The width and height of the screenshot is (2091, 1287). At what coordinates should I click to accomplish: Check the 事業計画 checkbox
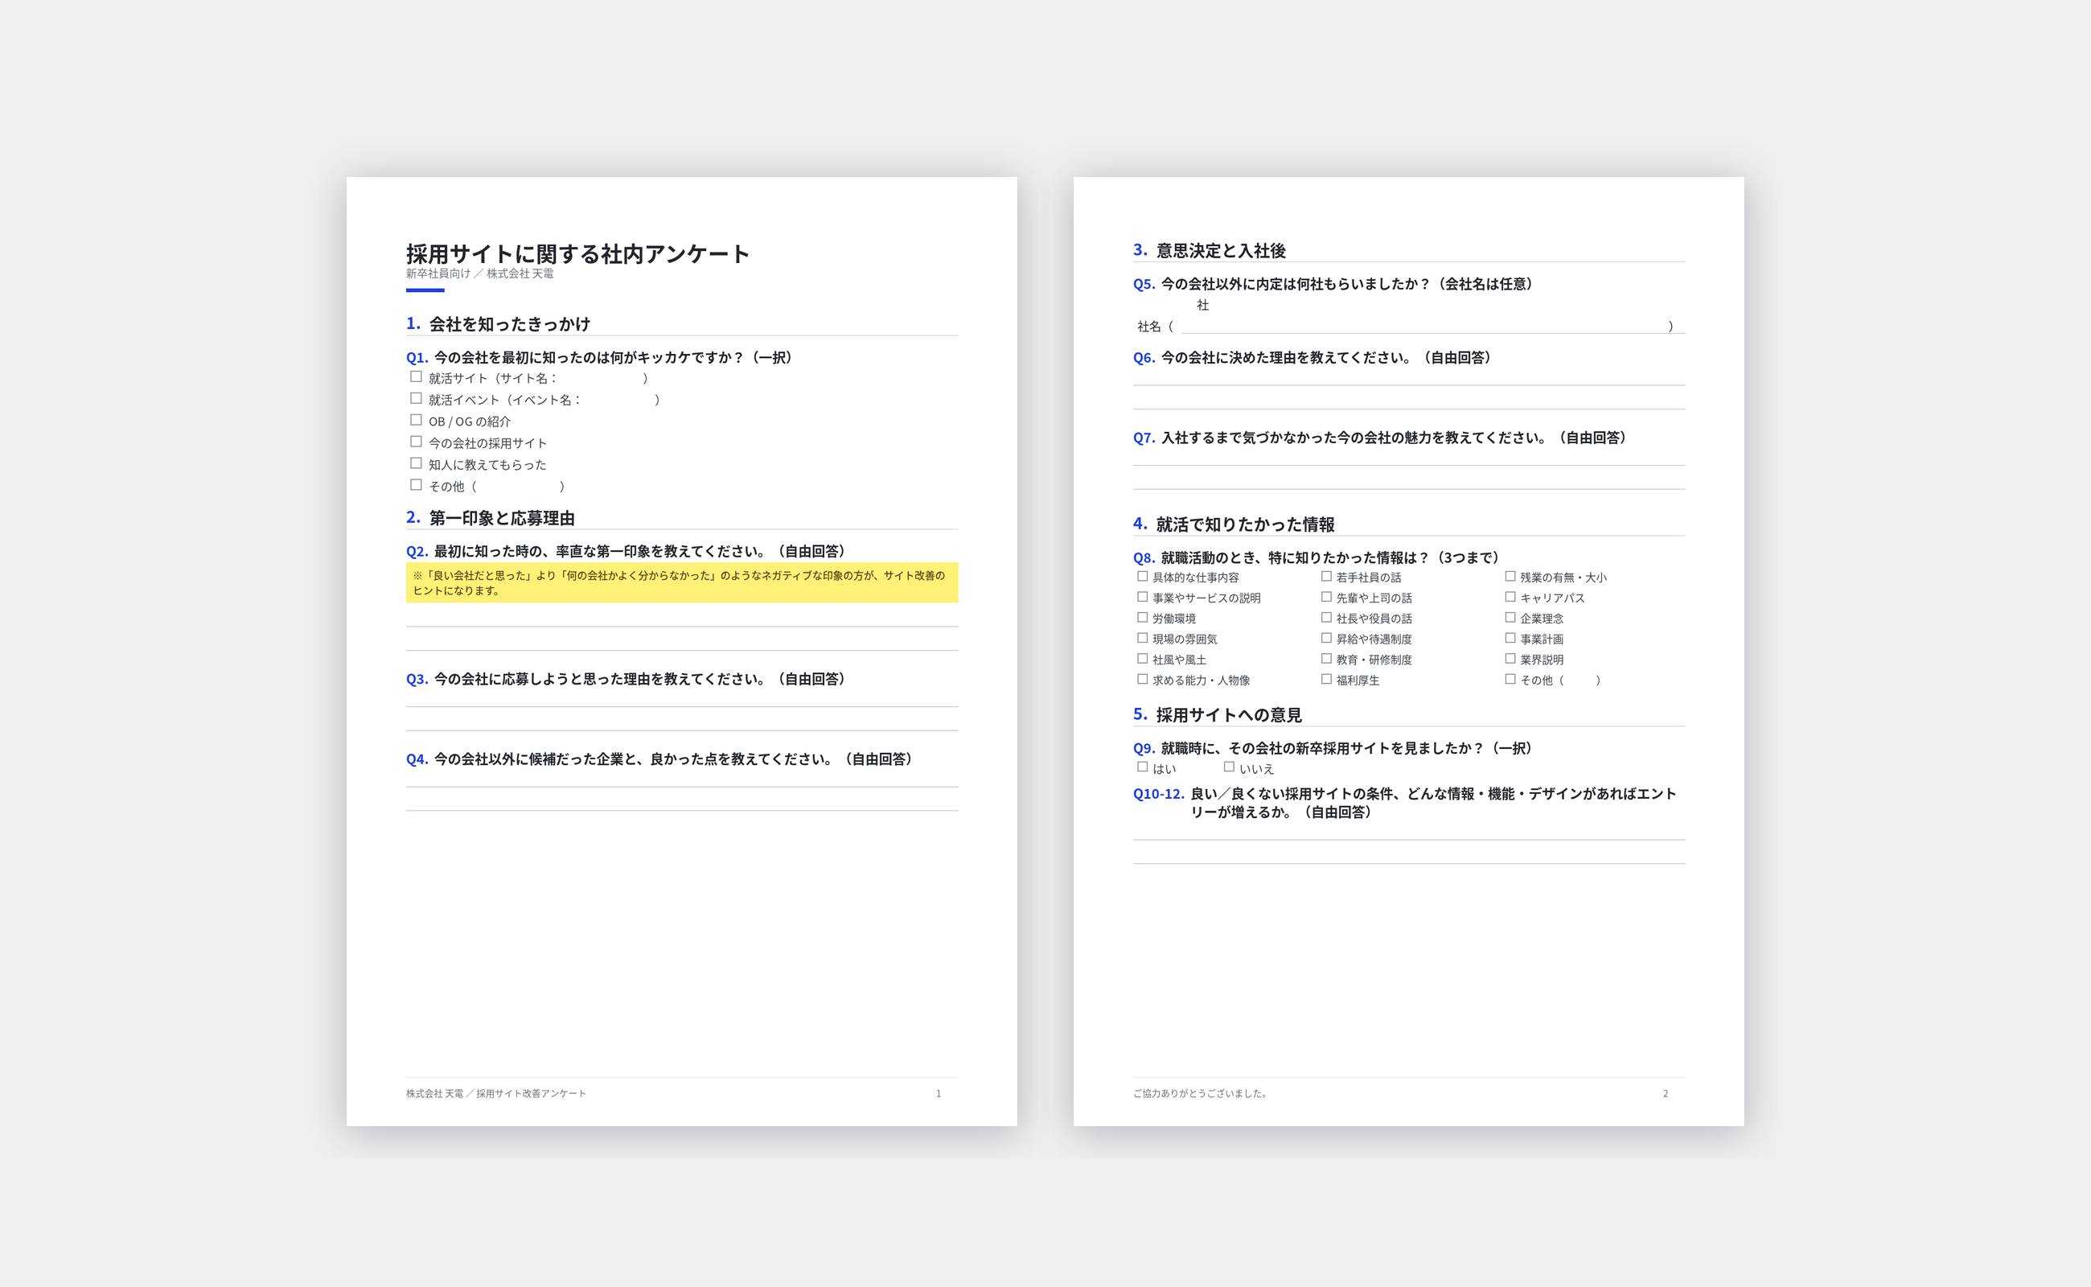[1510, 638]
